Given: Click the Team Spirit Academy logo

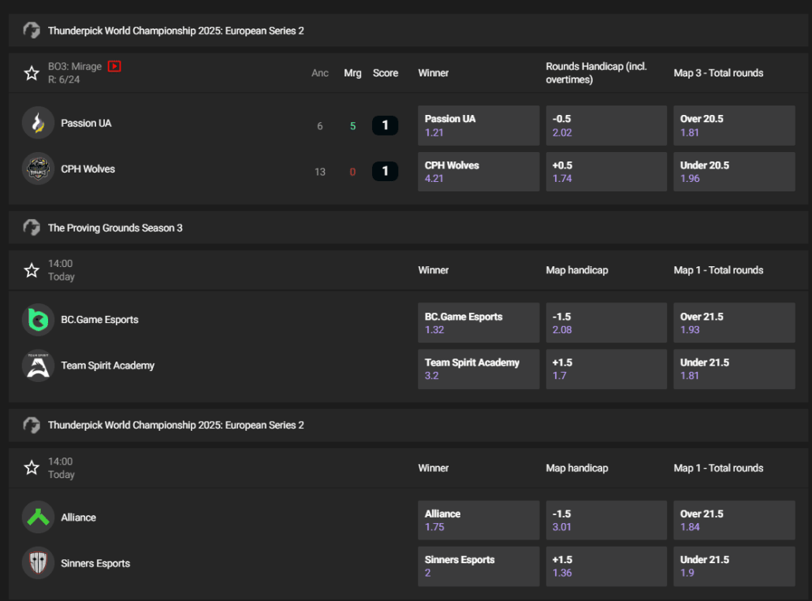Looking at the screenshot, I should 39,365.
